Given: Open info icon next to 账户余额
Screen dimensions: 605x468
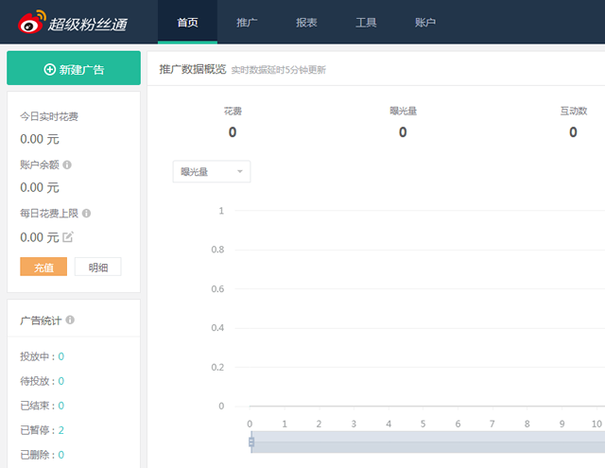Looking at the screenshot, I should tap(67, 165).
